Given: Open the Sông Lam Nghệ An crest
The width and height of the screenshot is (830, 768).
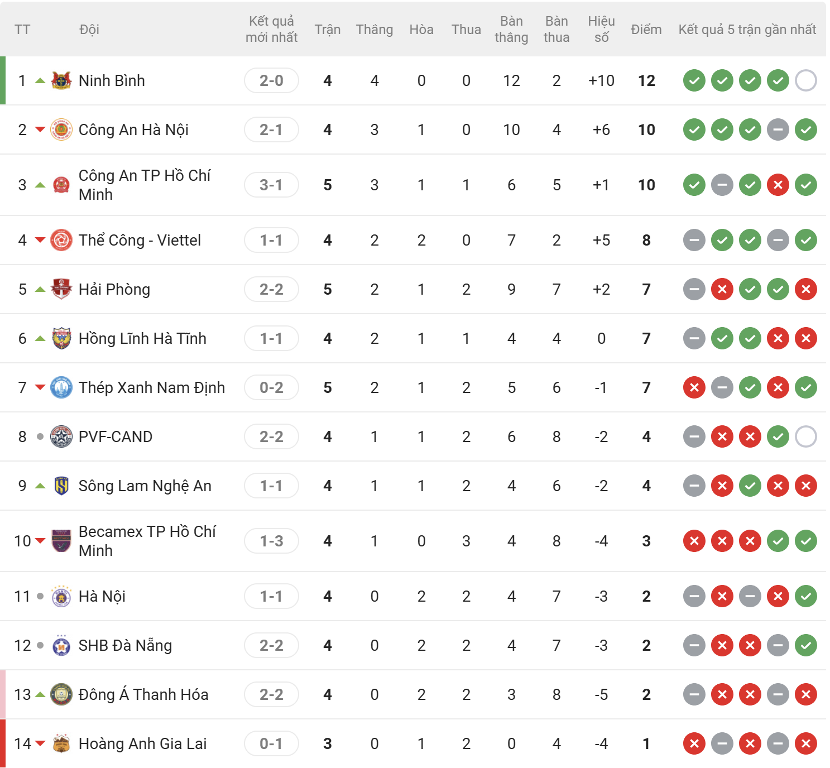Looking at the screenshot, I should pos(61,486).
